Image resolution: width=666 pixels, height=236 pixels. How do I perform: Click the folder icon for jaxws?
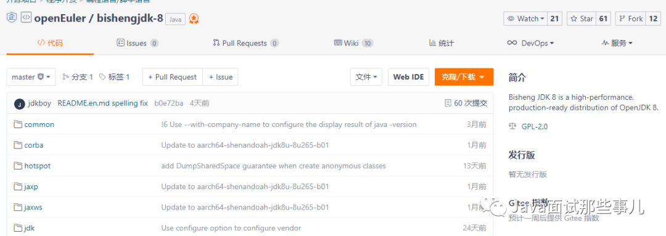click(17, 208)
